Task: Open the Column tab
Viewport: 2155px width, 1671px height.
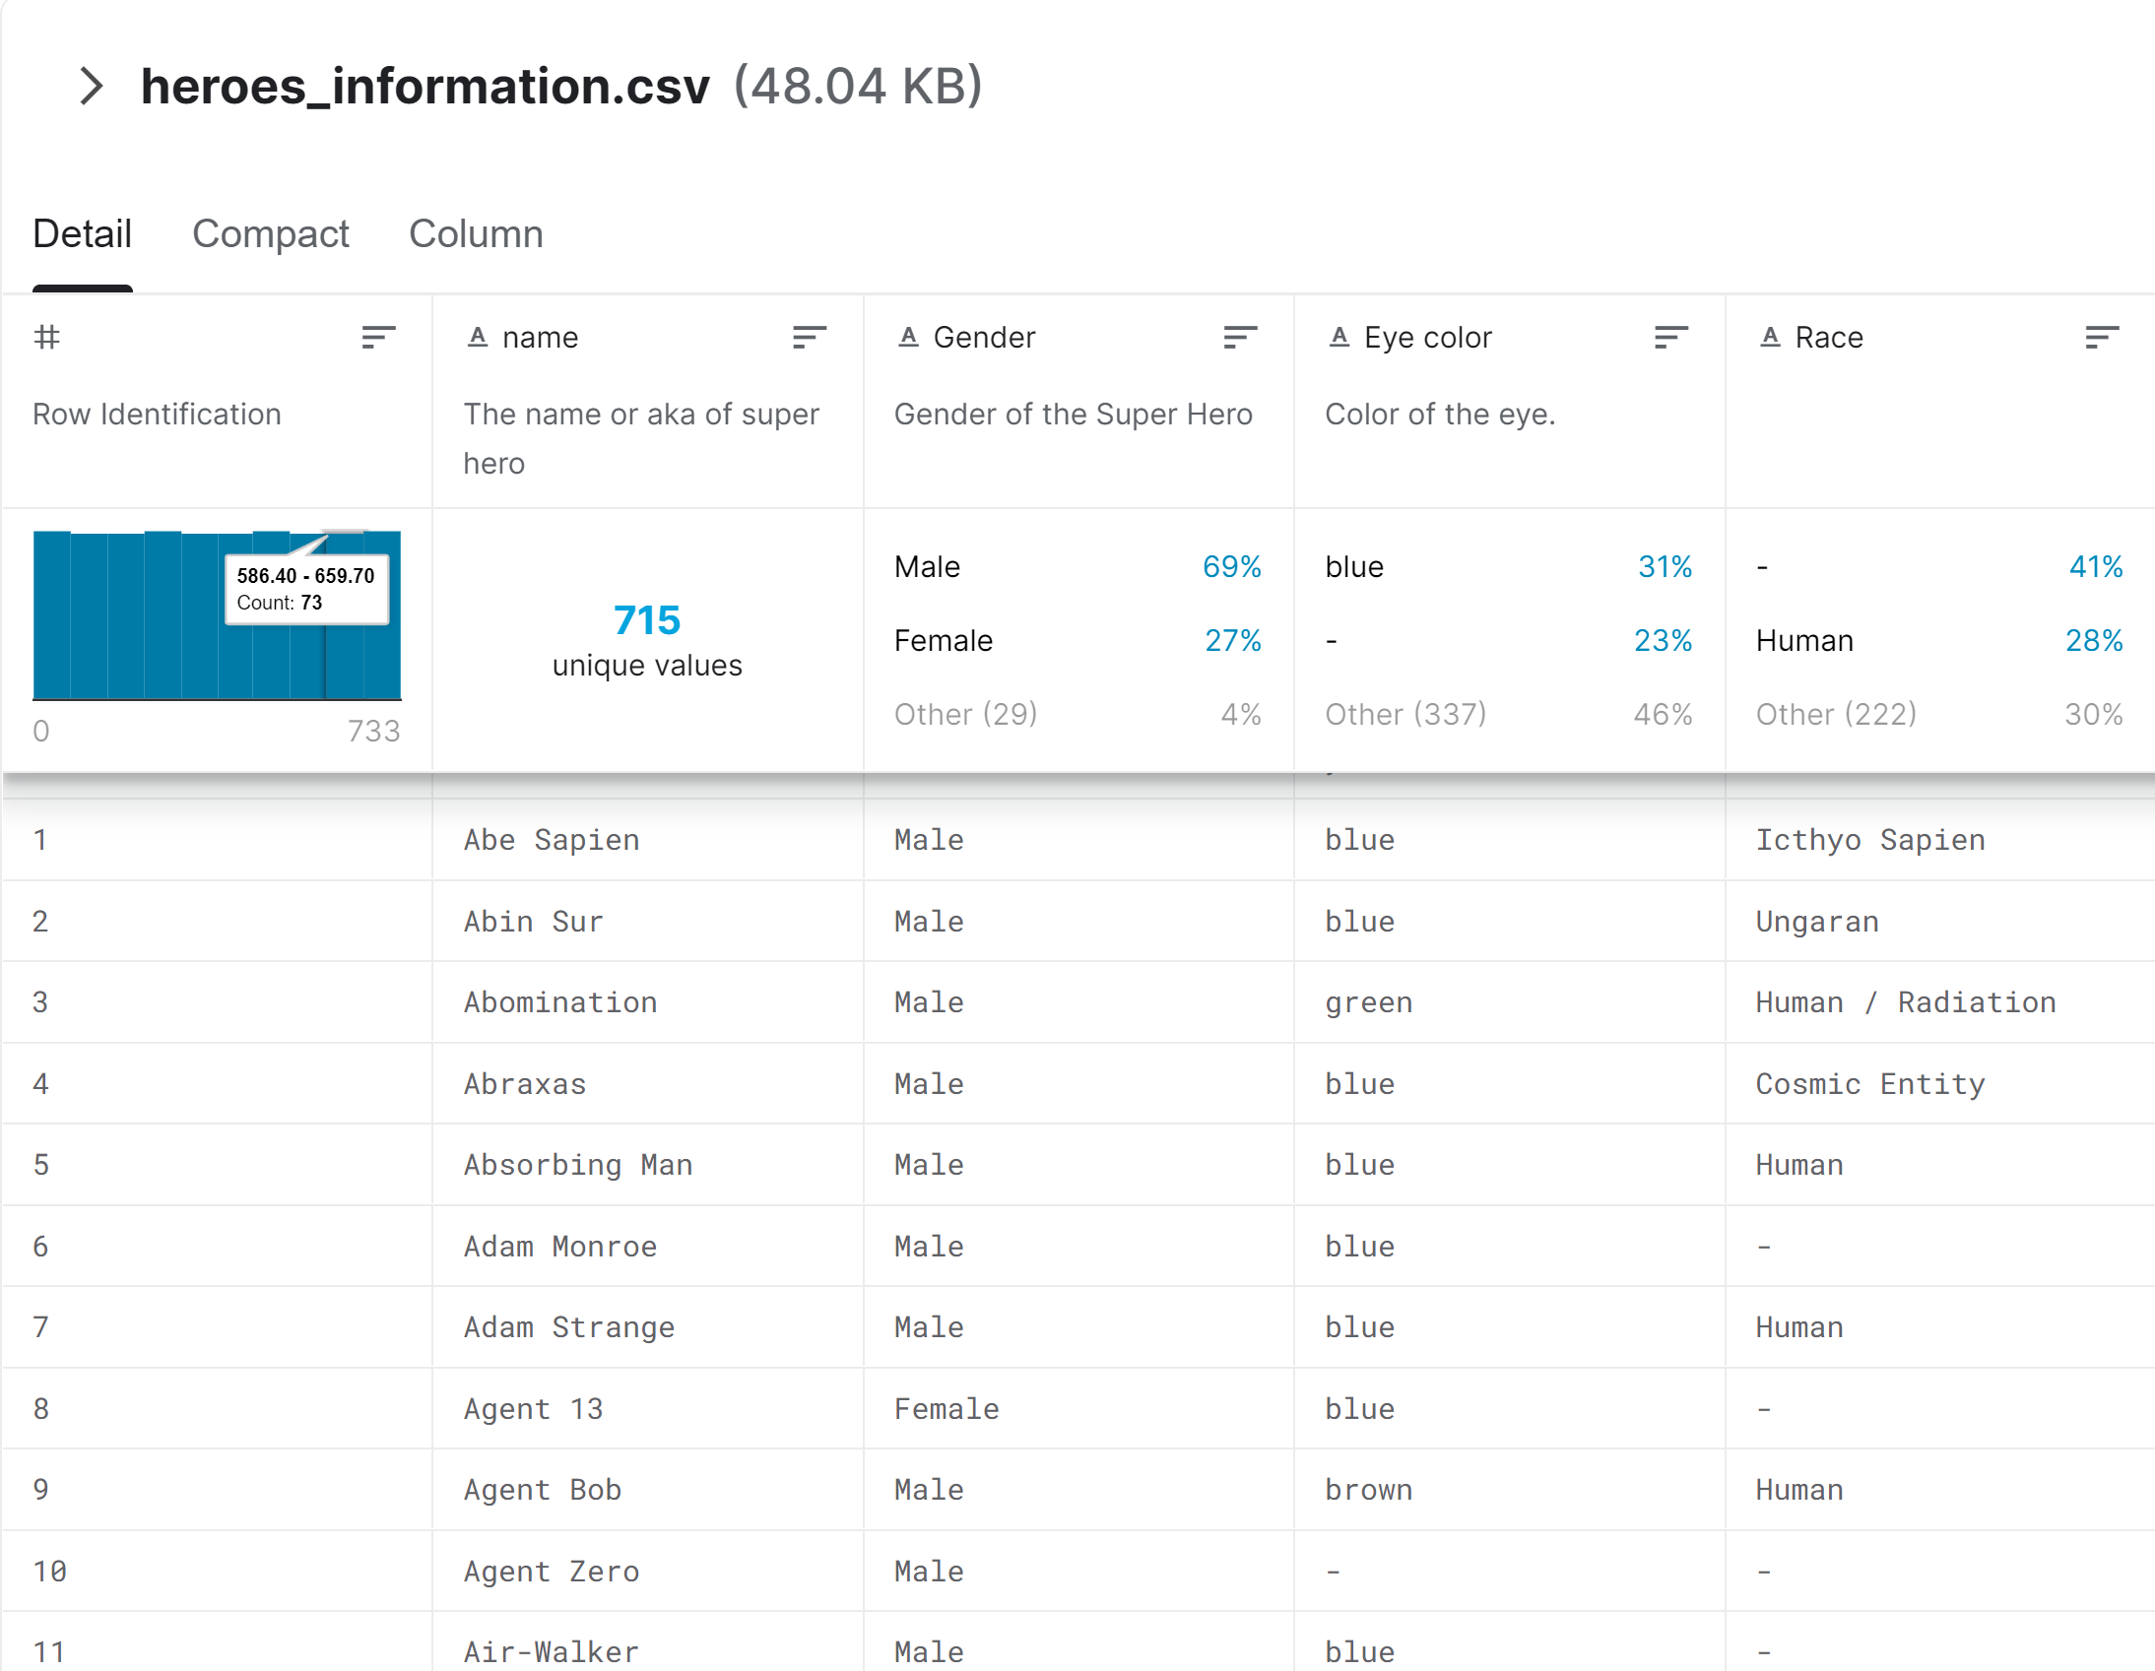Action: pos(476,234)
